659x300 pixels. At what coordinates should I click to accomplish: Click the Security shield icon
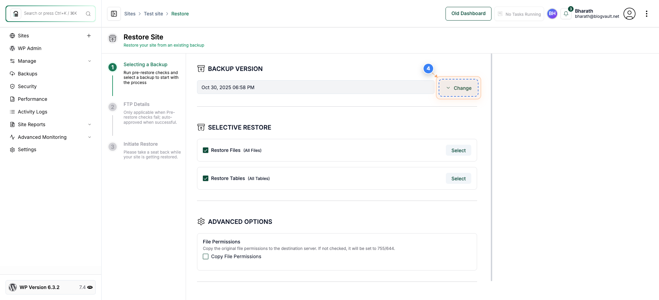click(12, 86)
